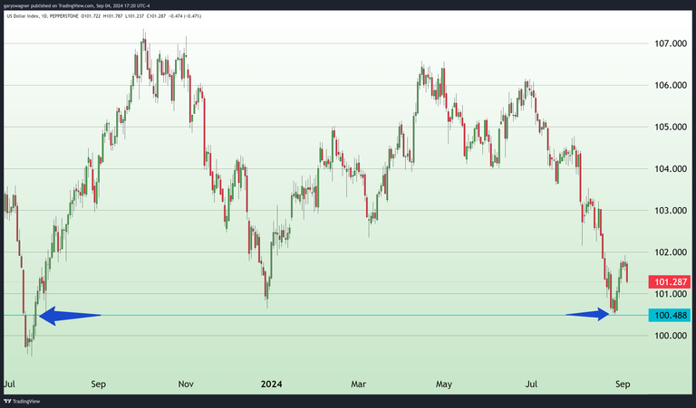The height and width of the screenshot is (408, 696).
Task: Click the first Sep label on time axis
Action: (99, 384)
